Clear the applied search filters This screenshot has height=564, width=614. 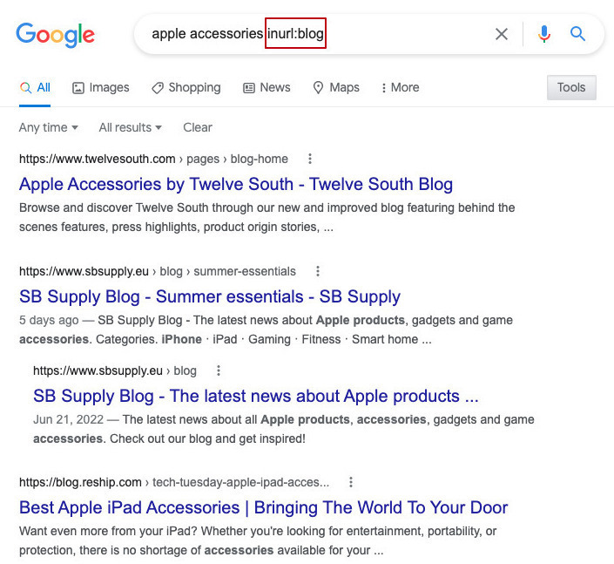[x=198, y=127]
